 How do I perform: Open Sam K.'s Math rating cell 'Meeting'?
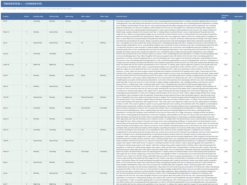(x=71, y=47)
